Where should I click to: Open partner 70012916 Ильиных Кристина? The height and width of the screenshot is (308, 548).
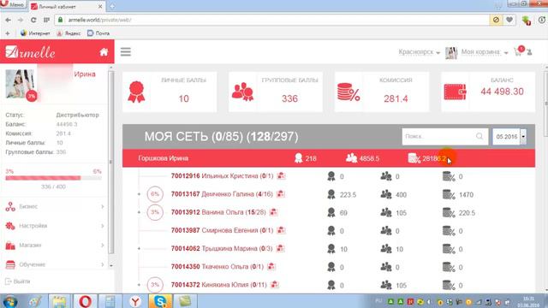(x=222, y=176)
